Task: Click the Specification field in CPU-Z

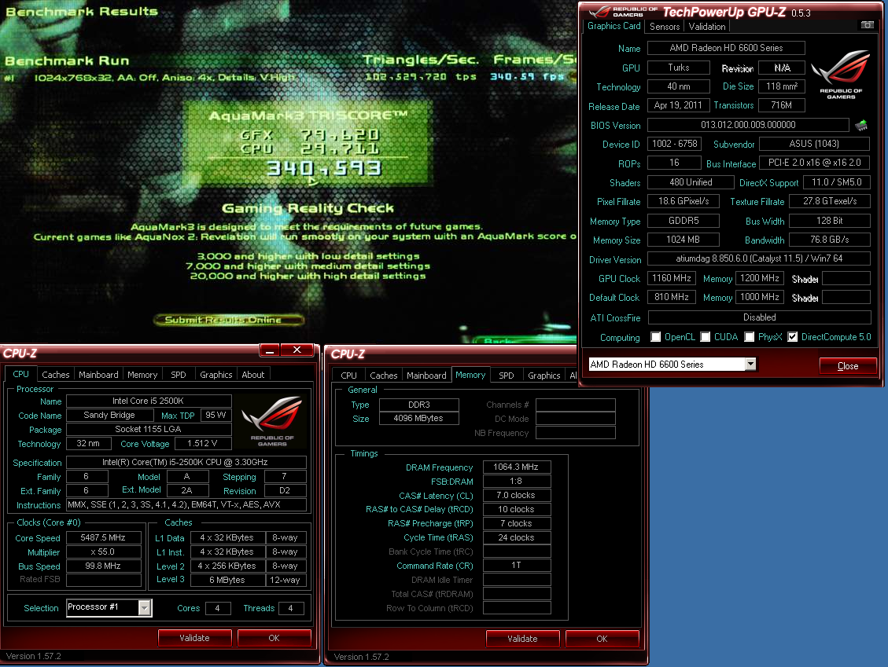Action: pos(186,462)
